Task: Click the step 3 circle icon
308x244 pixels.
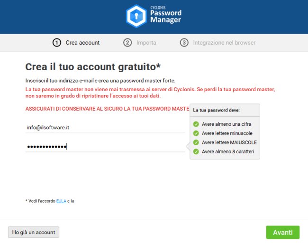Action: pyautogui.click(x=184, y=43)
